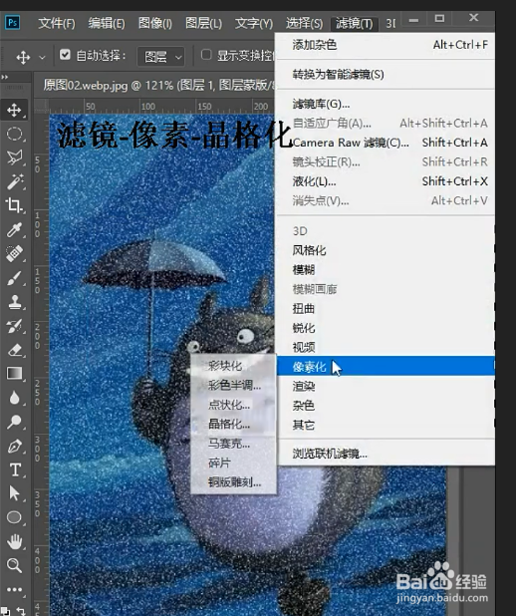Select the Ellipse shape tool
516x616 pixels.
tap(15, 517)
